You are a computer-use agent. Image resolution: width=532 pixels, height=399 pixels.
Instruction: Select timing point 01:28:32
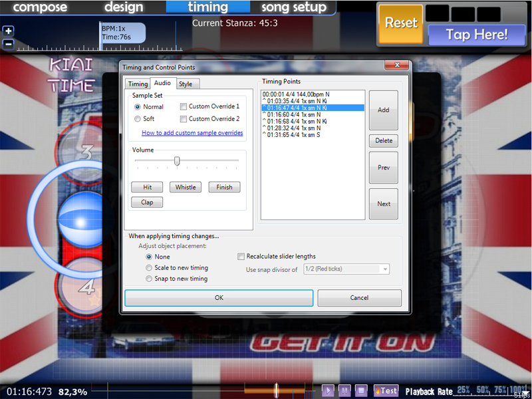pos(313,128)
